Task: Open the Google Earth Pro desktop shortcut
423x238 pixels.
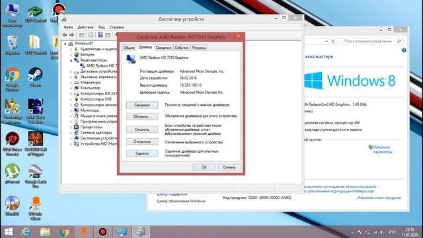Action: tap(35, 176)
